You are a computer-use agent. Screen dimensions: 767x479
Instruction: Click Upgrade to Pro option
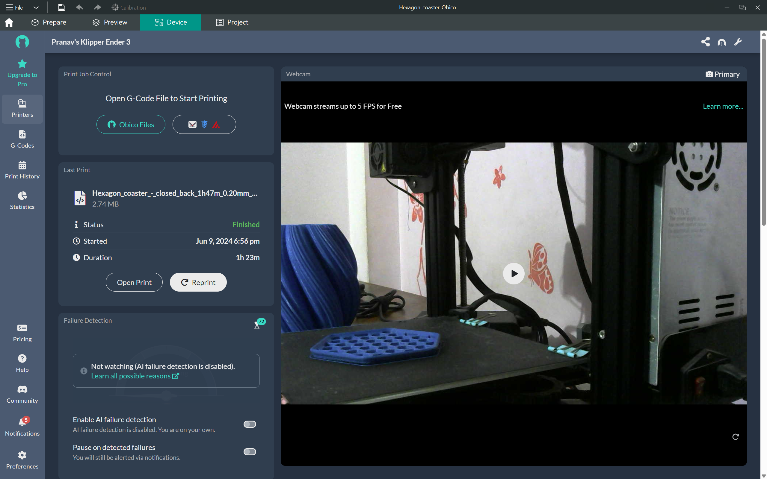click(22, 72)
